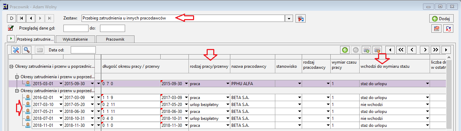The height and width of the screenshot is (131, 461).
Task: Click the Data od input field
Action: [83, 50]
